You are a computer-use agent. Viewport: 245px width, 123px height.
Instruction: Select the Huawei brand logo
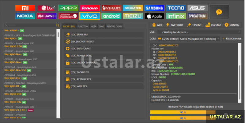(47, 16)
